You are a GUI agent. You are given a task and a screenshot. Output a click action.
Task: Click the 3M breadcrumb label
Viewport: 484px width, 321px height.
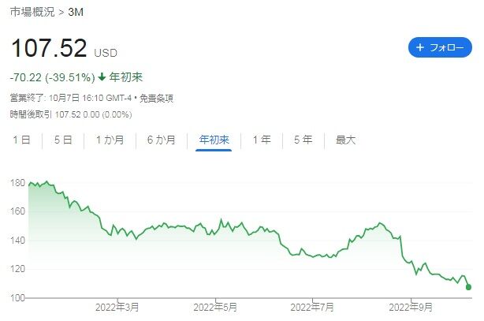pos(75,13)
